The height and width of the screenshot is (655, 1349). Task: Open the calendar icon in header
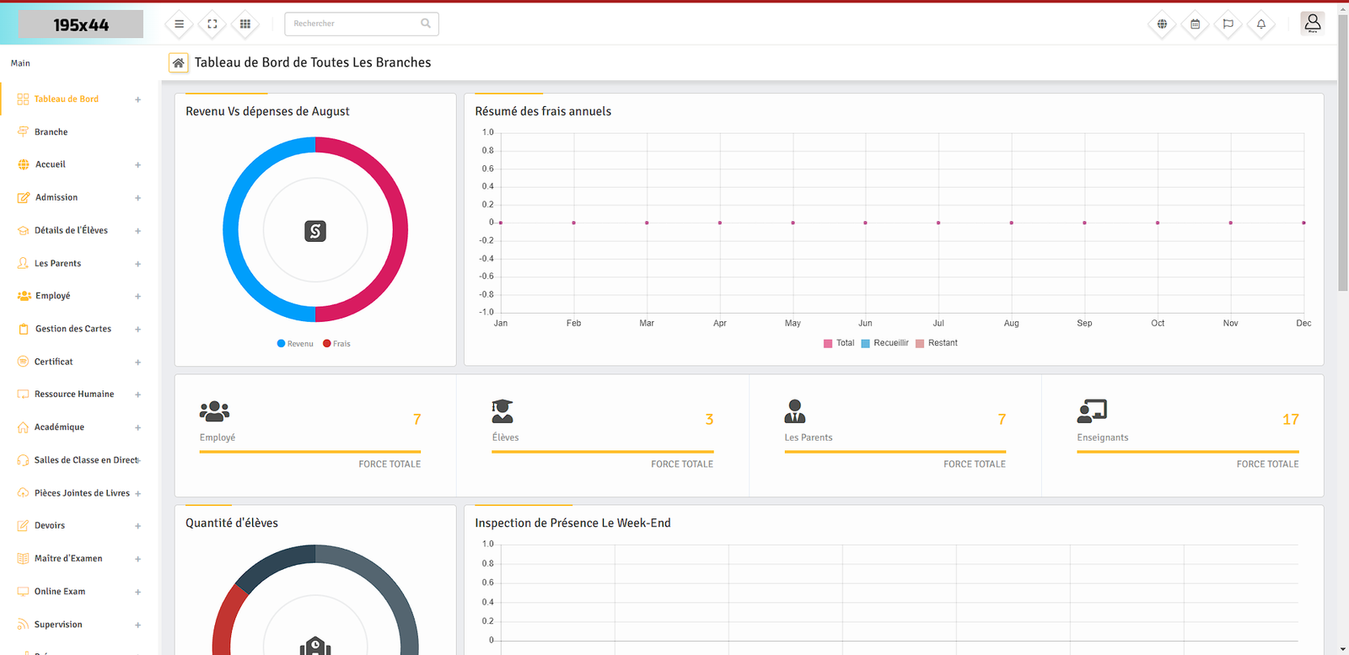pyautogui.click(x=1195, y=24)
